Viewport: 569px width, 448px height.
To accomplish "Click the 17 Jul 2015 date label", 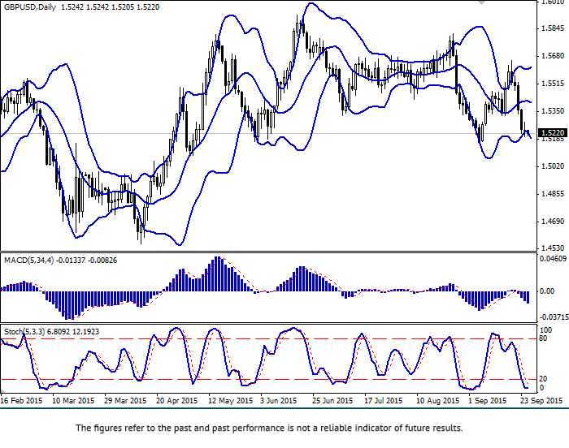I will [x=384, y=401].
